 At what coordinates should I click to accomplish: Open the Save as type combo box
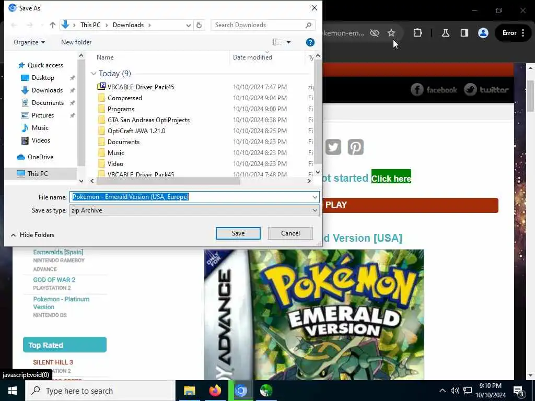pyautogui.click(x=194, y=210)
